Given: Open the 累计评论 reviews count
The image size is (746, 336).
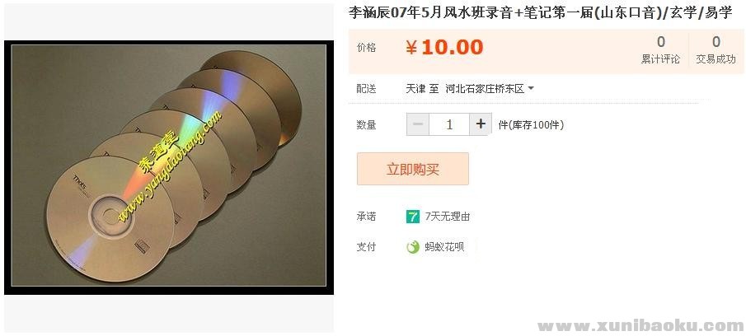Looking at the screenshot, I should point(660,50).
